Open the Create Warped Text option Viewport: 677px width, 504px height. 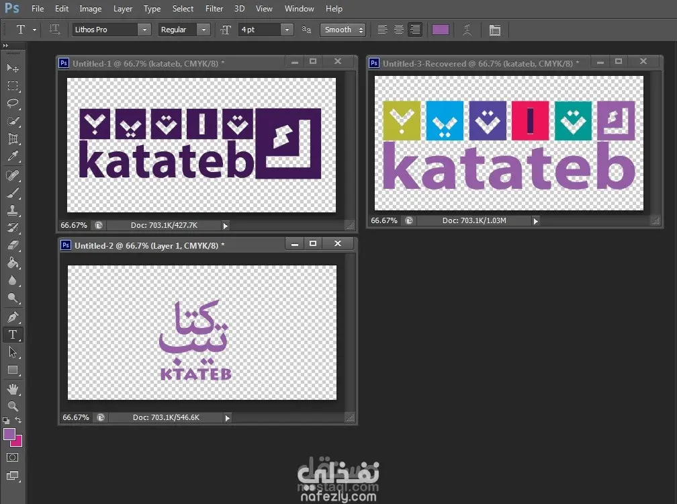(467, 30)
